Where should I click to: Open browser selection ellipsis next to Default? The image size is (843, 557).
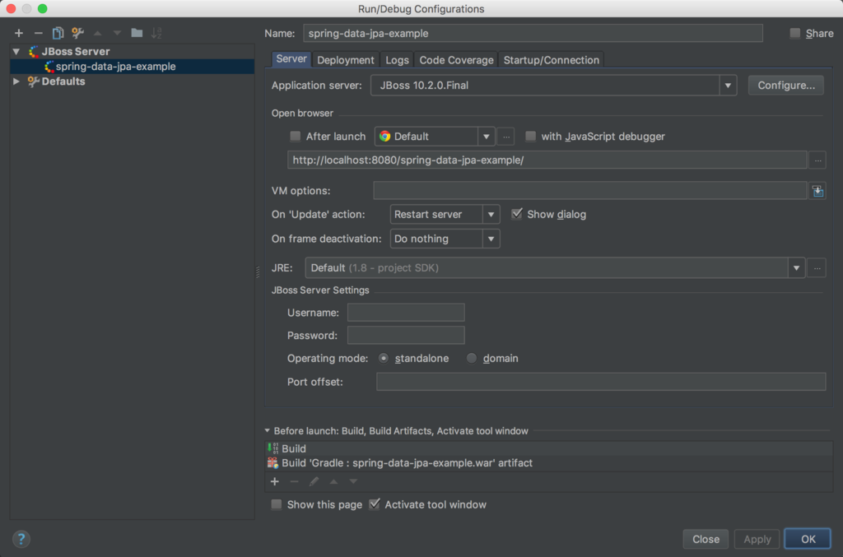(x=506, y=137)
